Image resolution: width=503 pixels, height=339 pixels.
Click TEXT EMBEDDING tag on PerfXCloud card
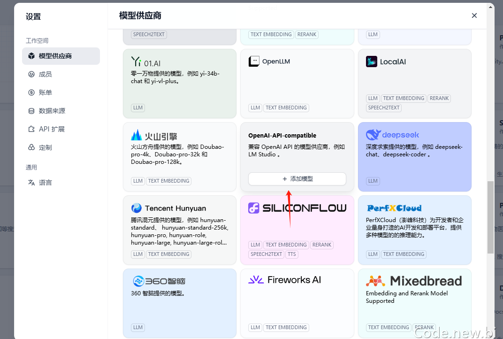(x=404, y=254)
